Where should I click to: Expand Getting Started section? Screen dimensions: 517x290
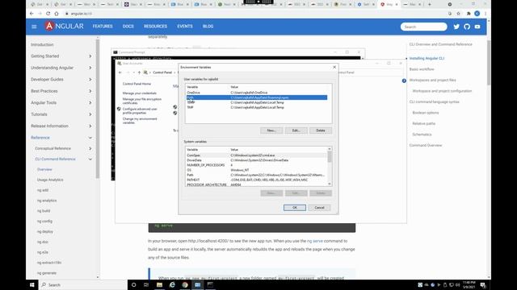click(90, 56)
